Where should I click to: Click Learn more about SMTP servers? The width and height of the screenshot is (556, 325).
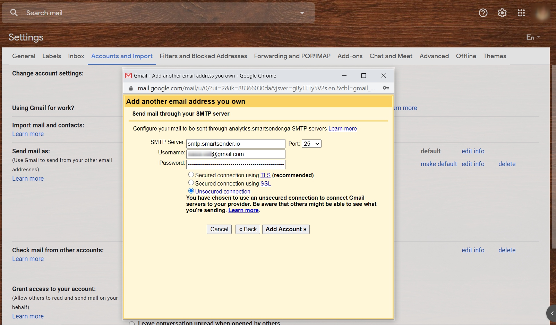[x=342, y=129]
